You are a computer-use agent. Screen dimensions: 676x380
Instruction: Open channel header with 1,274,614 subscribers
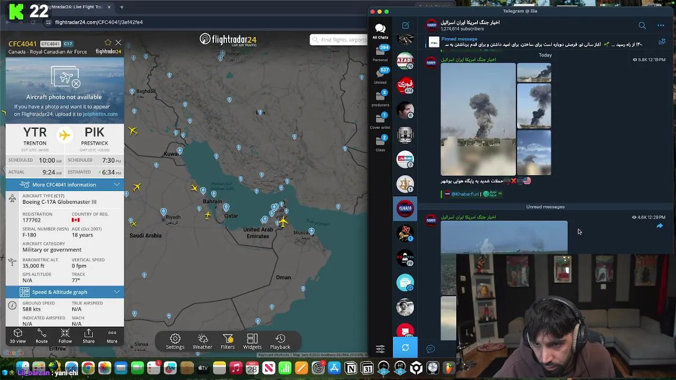(x=470, y=25)
